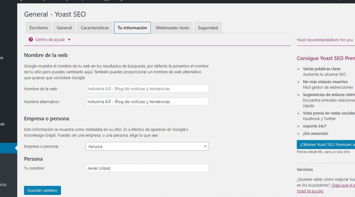Viewport: 355px width, 197px height.
Task: Click the soporte 24/7 item
Action: [x=314, y=126]
